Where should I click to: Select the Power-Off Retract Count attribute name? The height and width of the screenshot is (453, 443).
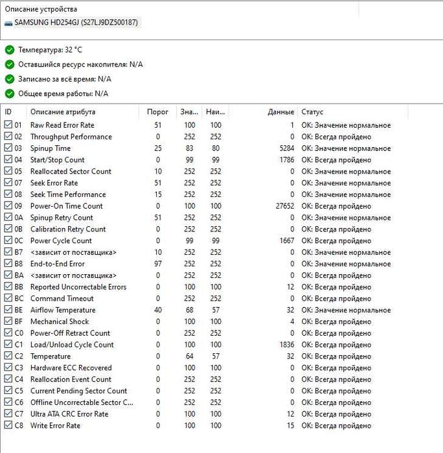tap(70, 333)
